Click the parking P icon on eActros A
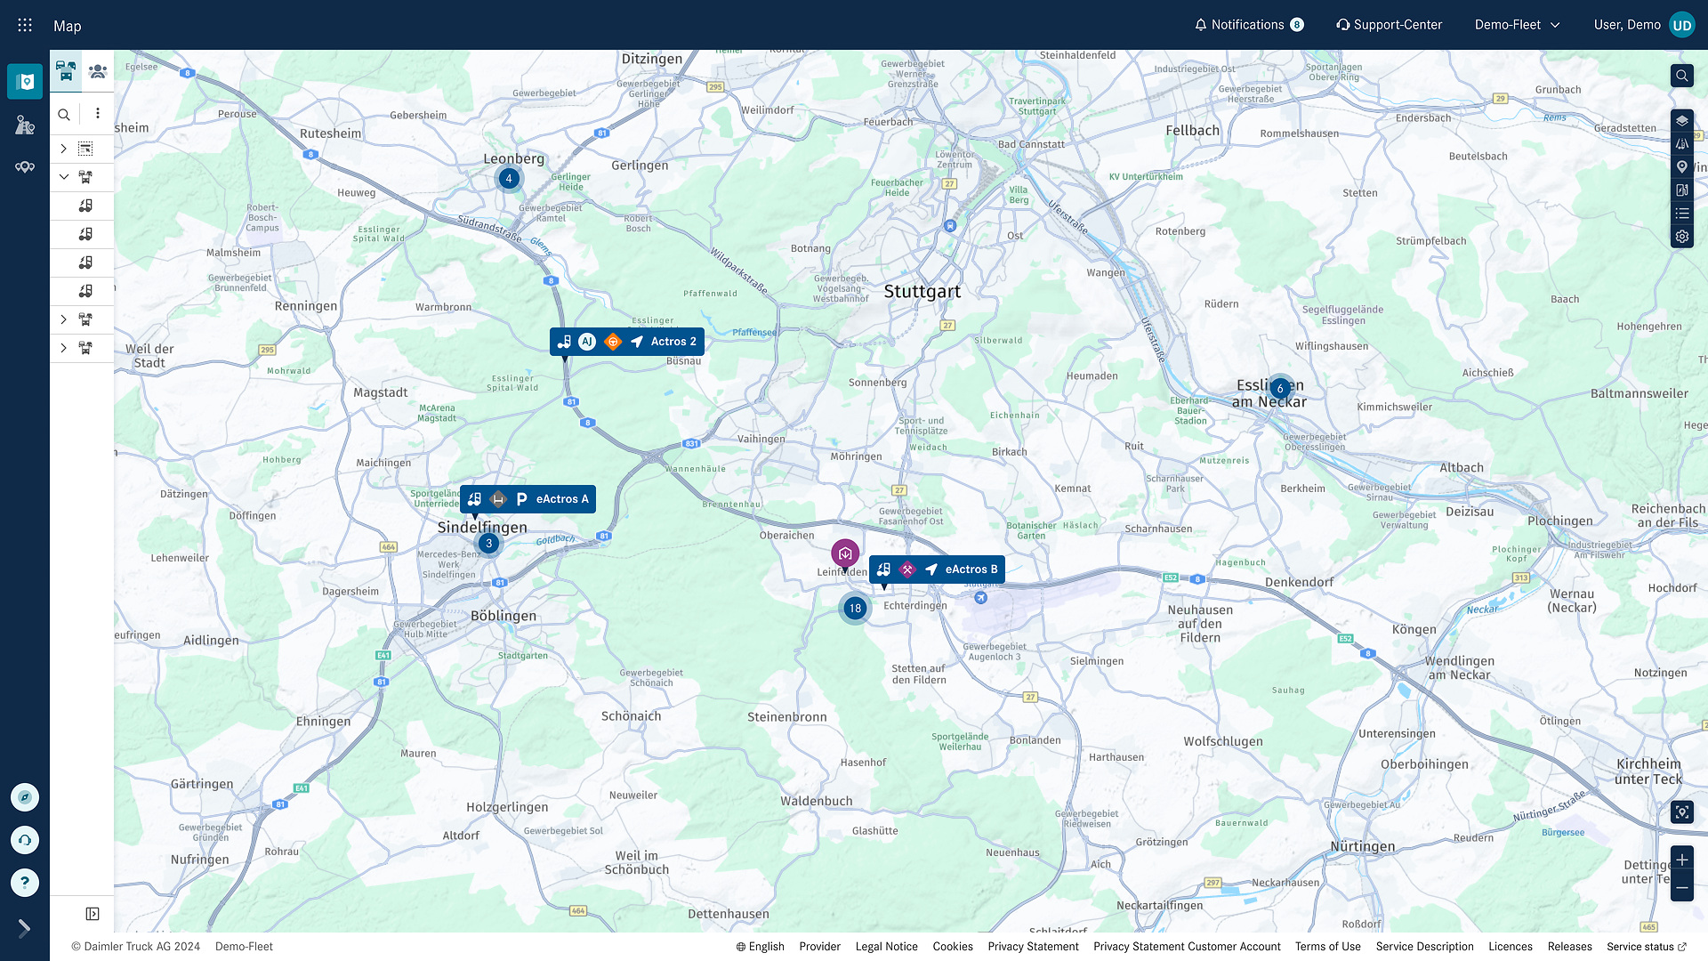Image resolution: width=1708 pixels, height=961 pixels. (522, 499)
